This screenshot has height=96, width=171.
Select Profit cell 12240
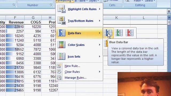point(50,86)
